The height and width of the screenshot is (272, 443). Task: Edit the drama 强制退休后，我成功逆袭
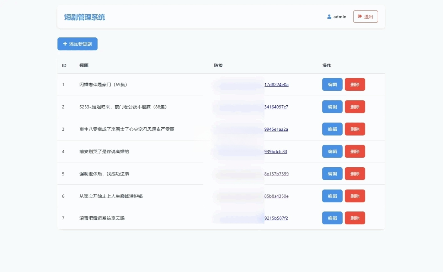pyautogui.click(x=332, y=174)
